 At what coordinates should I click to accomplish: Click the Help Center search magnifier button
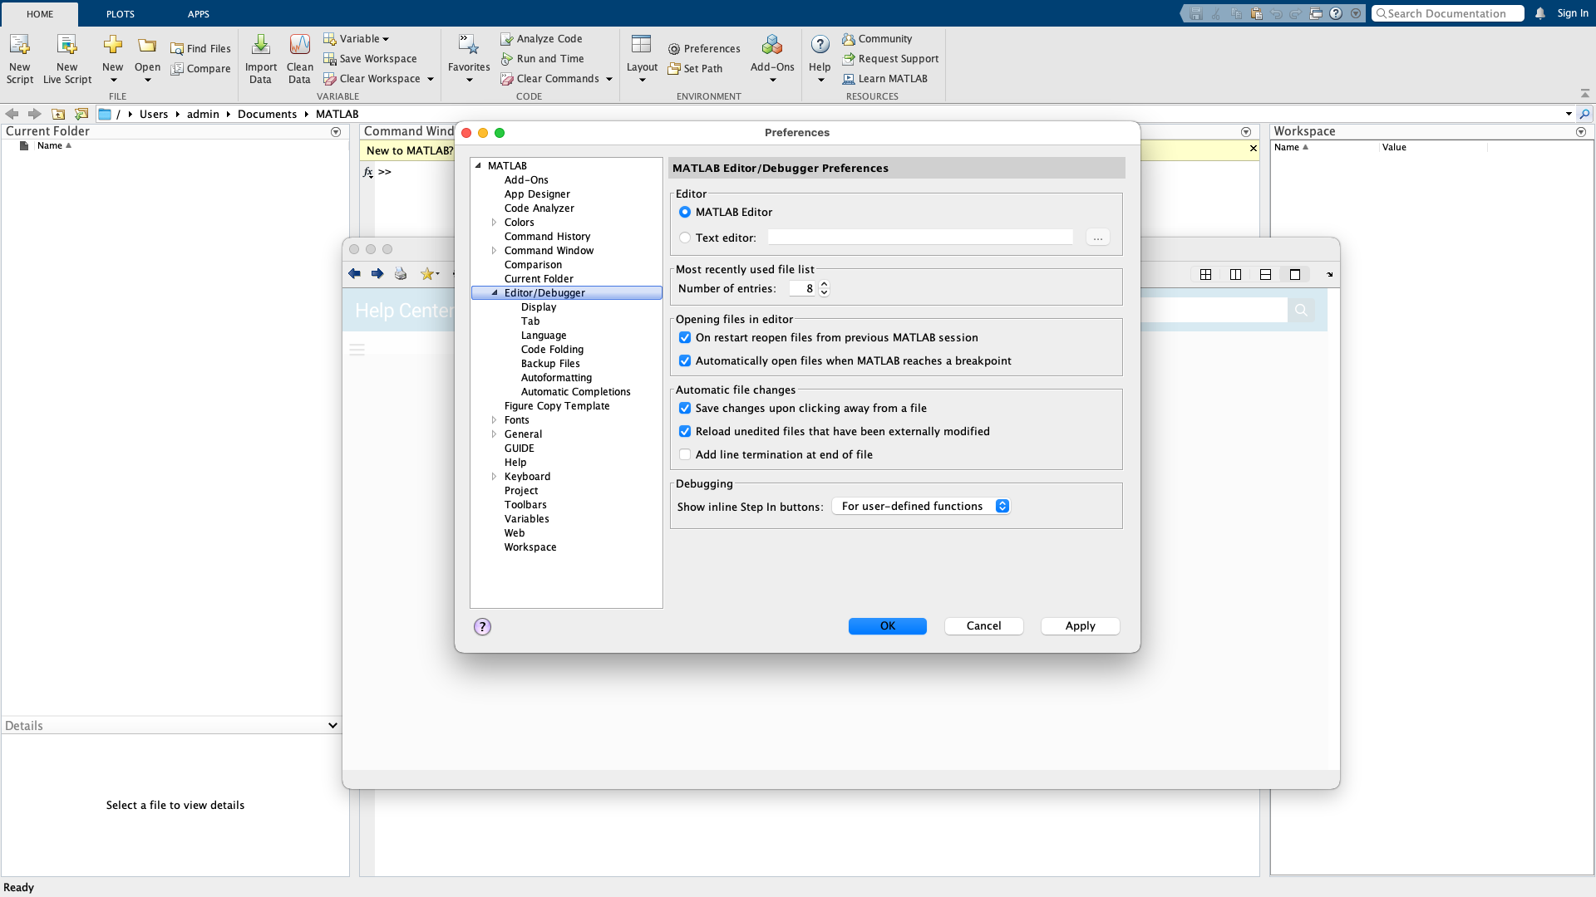(x=1301, y=310)
